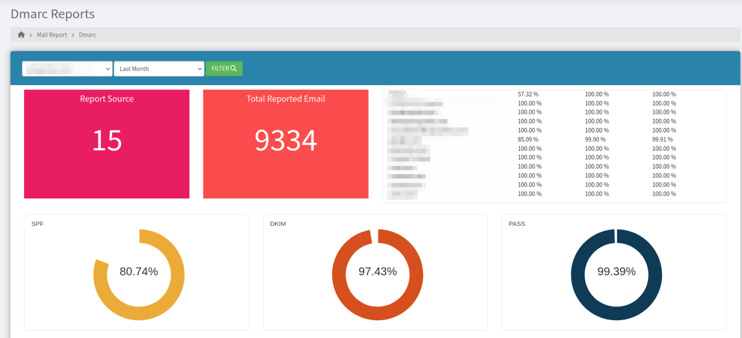This screenshot has height=338, width=742.
Task: Open the Last Month time range dropdown
Action: coord(159,68)
